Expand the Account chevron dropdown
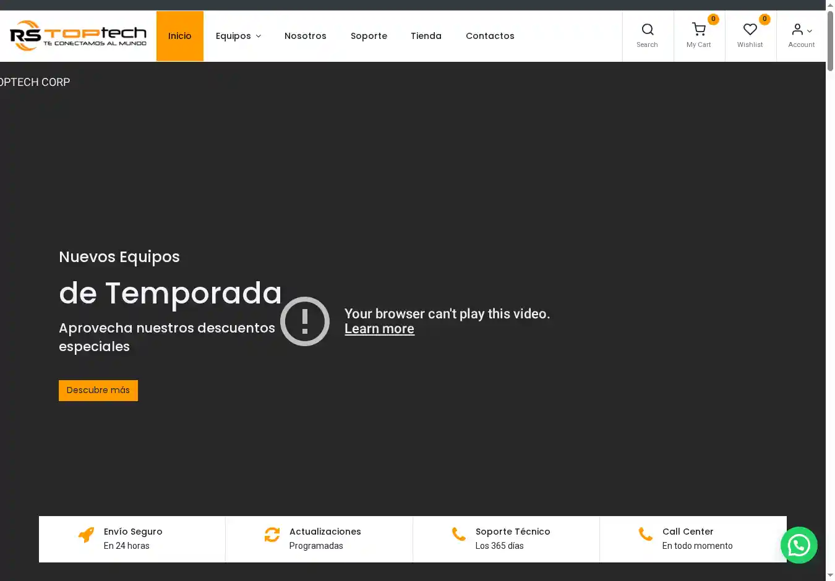 (810, 31)
